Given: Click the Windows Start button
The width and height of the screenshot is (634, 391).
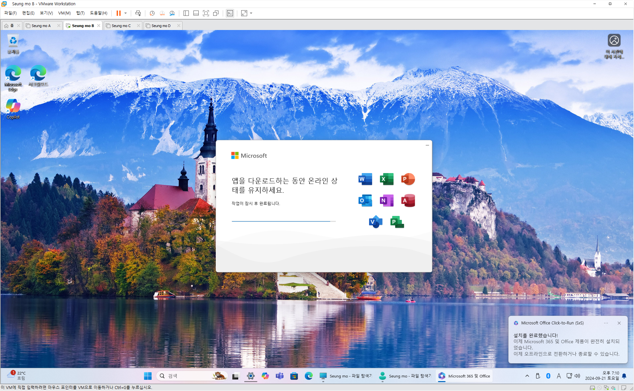Looking at the screenshot, I should pyautogui.click(x=148, y=376).
